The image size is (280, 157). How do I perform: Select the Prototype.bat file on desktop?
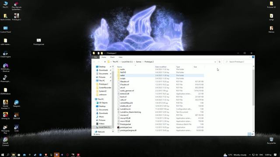coord(39,42)
